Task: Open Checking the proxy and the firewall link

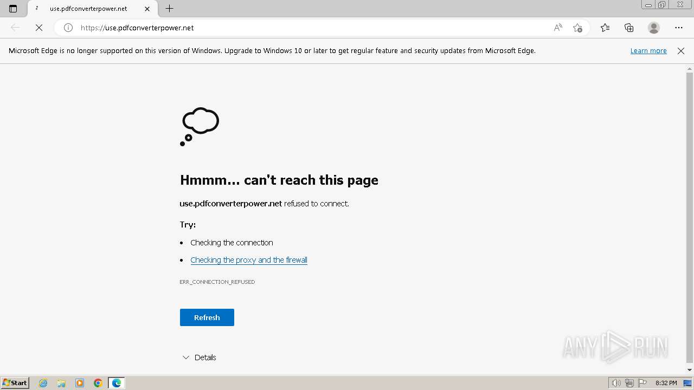Action: [249, 260]
